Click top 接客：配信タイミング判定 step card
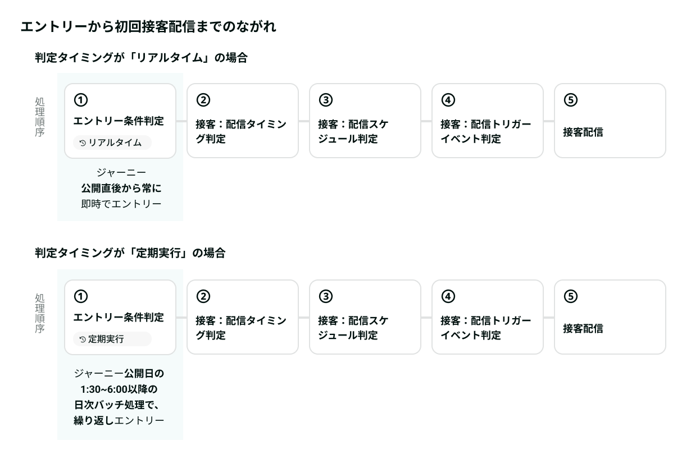This screenshot has width=700, height=459. click(243, 121)
